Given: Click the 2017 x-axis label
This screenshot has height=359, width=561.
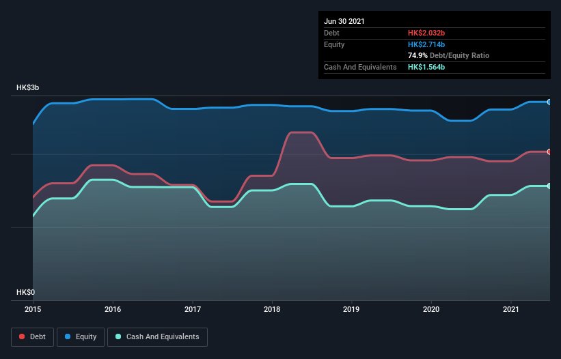Looking at the screenshot, I should (x=193, y=309).
